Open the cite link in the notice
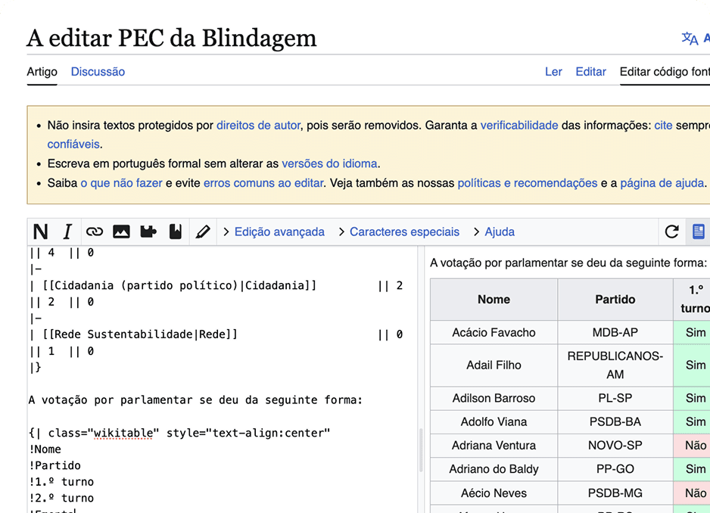 663,126
